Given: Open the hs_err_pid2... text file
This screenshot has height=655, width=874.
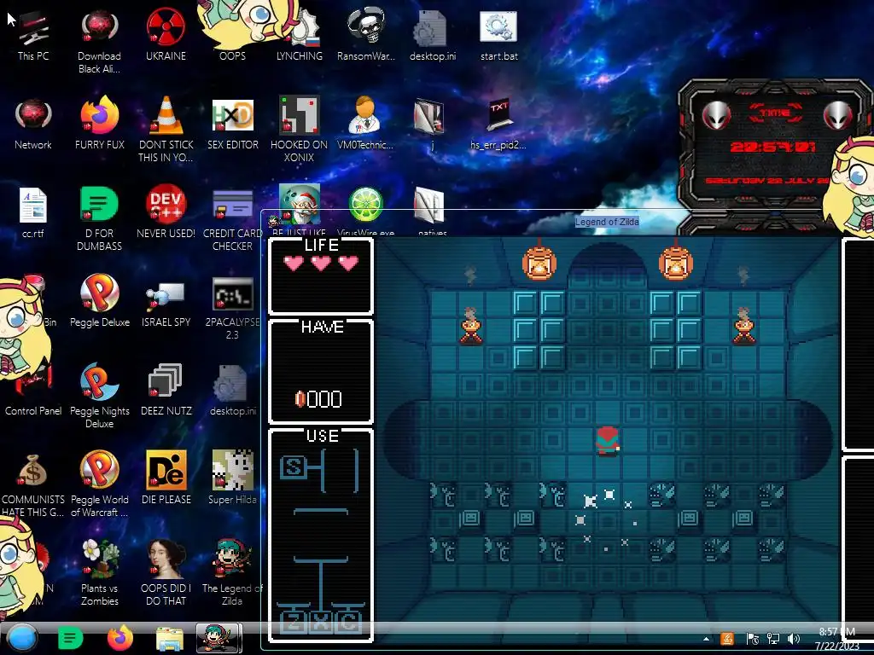Looking at the screenshot, I should [x=498, y=124].
